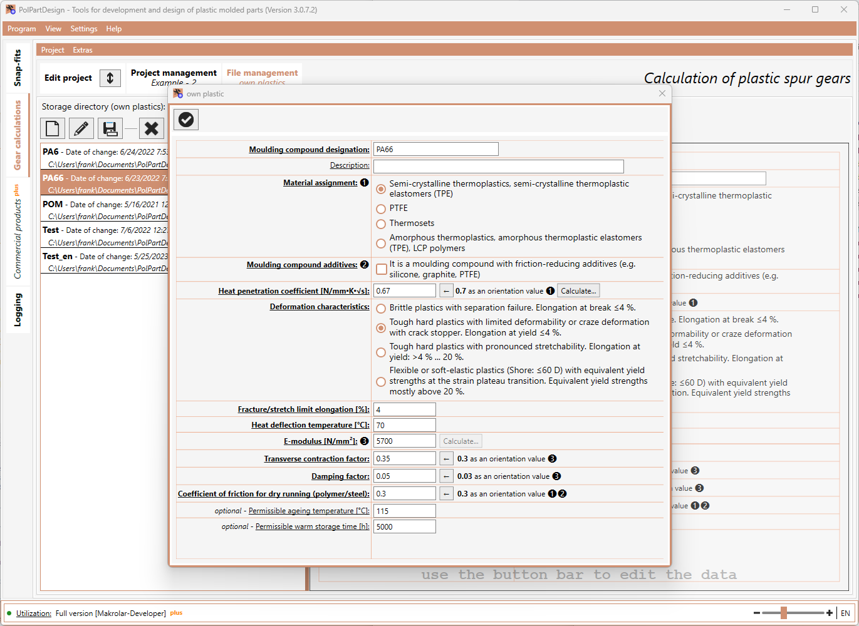The height and width of the screenshot is (626, 859).
Task: Open the Settings menu
Action: 84,29
